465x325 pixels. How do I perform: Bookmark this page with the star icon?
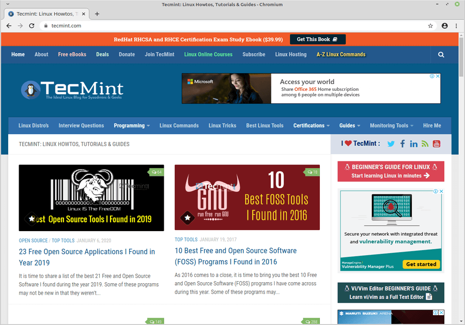430,26
